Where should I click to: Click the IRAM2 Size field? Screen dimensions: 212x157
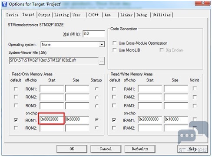coord(176,128)
